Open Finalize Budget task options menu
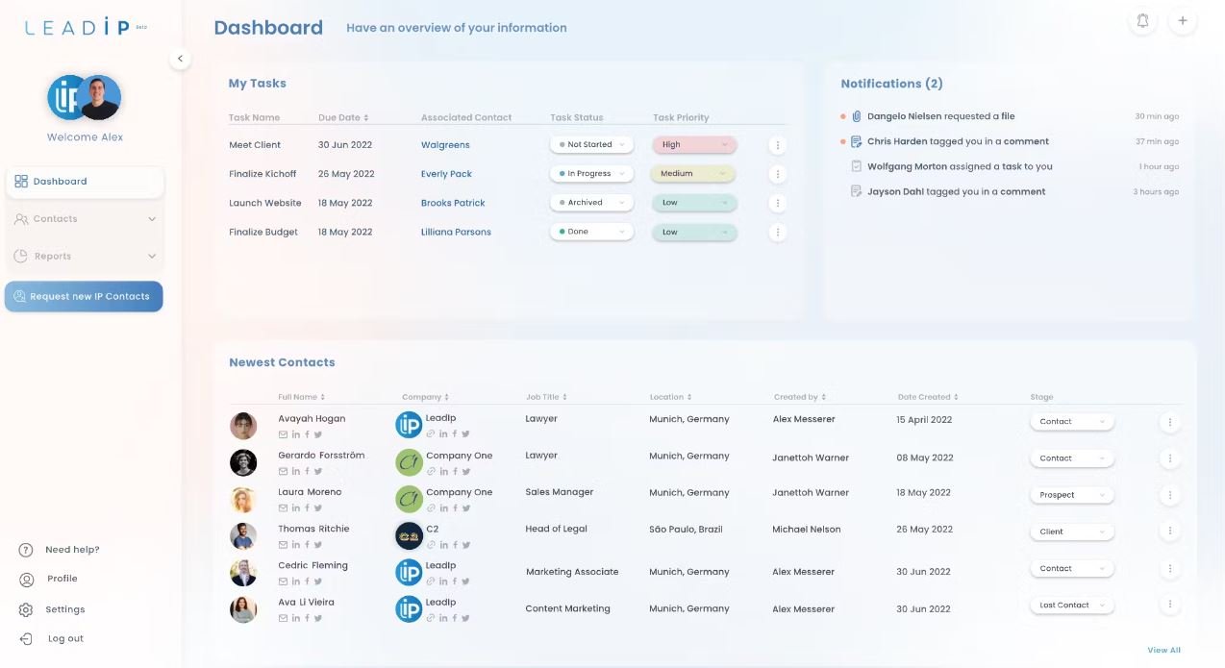The width and height of the screenshot is (1225, 668). coord(778,232)
